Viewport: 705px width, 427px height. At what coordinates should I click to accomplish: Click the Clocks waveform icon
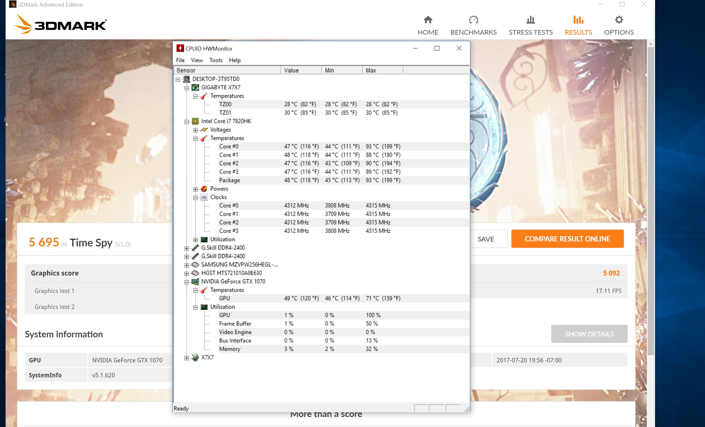pyautogui.click(x=204, y=197)
